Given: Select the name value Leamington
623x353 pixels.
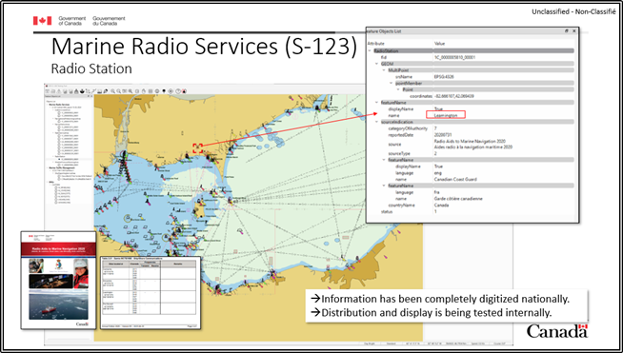Looking at the screenshot, I should (x=446, y=115).
